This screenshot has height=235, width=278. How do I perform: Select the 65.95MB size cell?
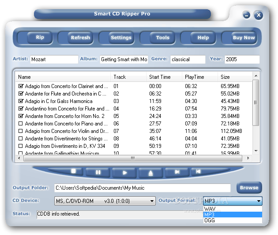tap(230, 86)
